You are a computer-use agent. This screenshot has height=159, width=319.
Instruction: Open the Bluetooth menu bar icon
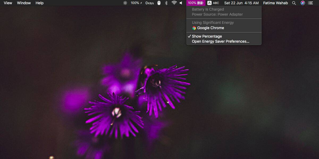tap(166, 3)
